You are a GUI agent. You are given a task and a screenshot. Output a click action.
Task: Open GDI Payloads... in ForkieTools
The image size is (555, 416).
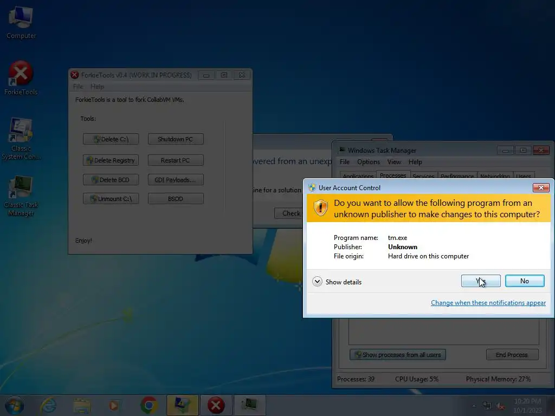176,180
